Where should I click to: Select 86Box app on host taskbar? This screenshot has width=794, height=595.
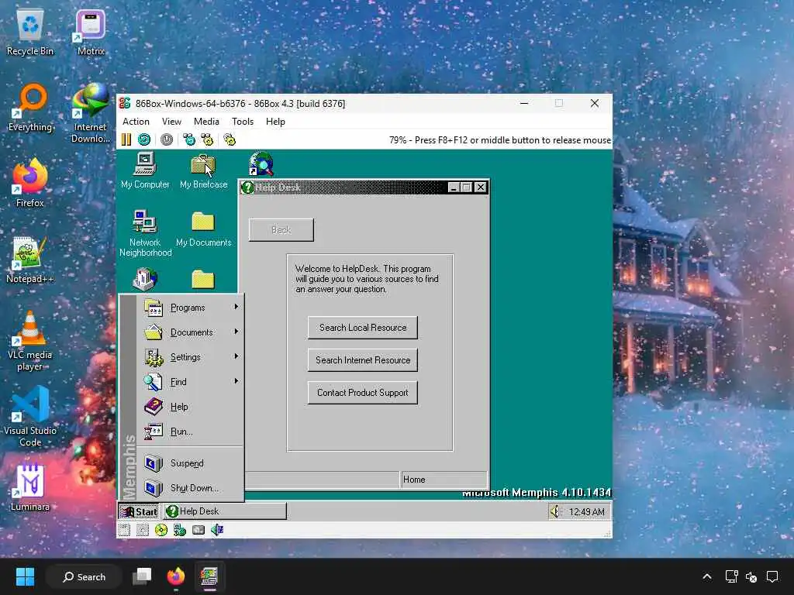coord(209,576)
